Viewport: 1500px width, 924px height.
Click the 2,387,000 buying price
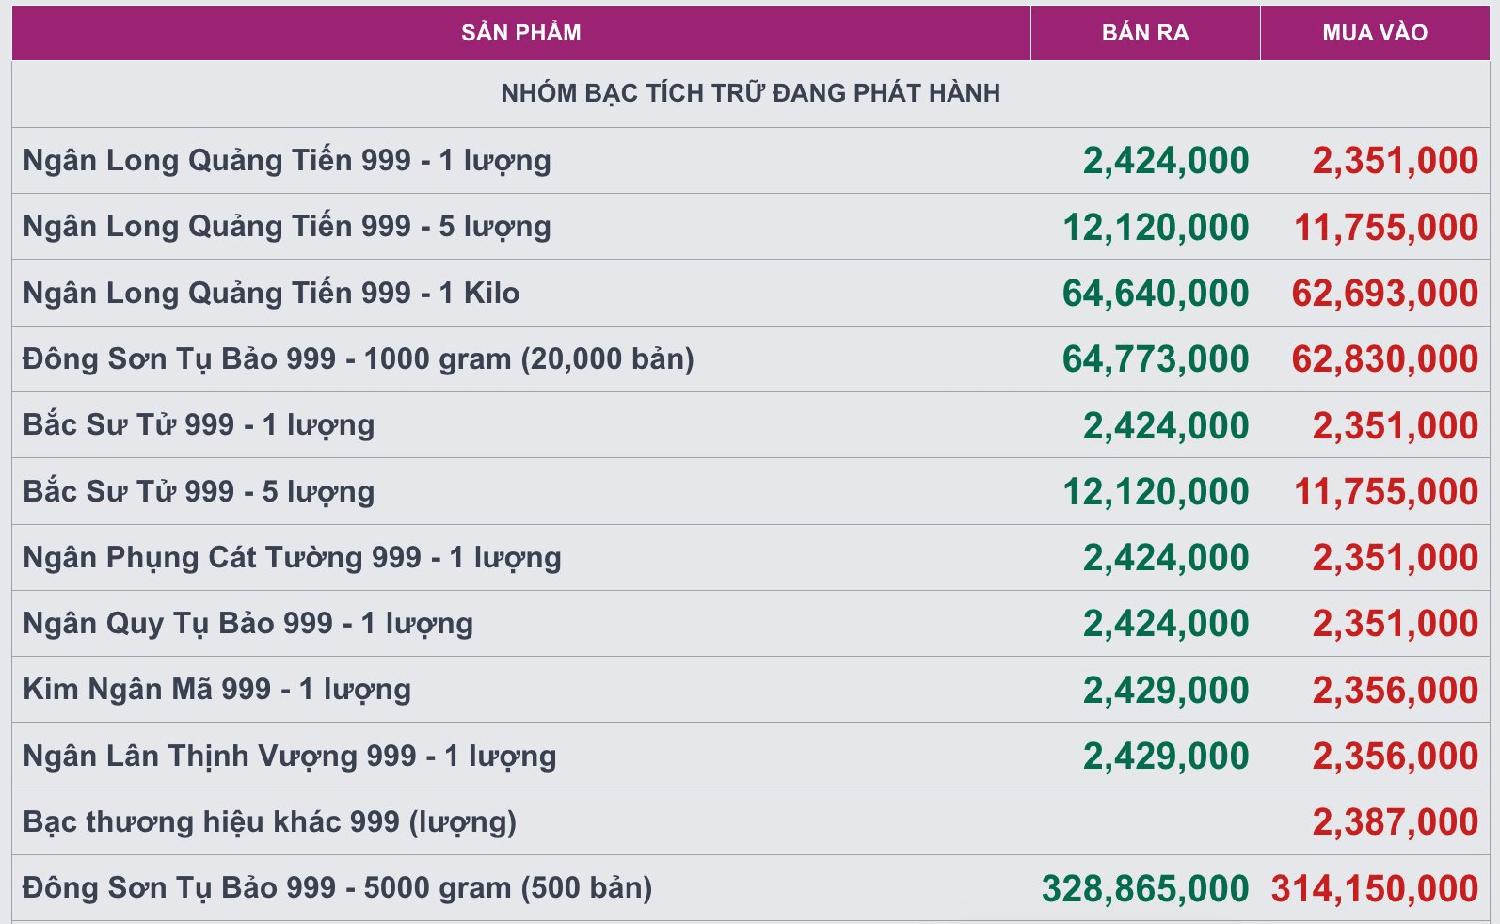[1396, 822]
